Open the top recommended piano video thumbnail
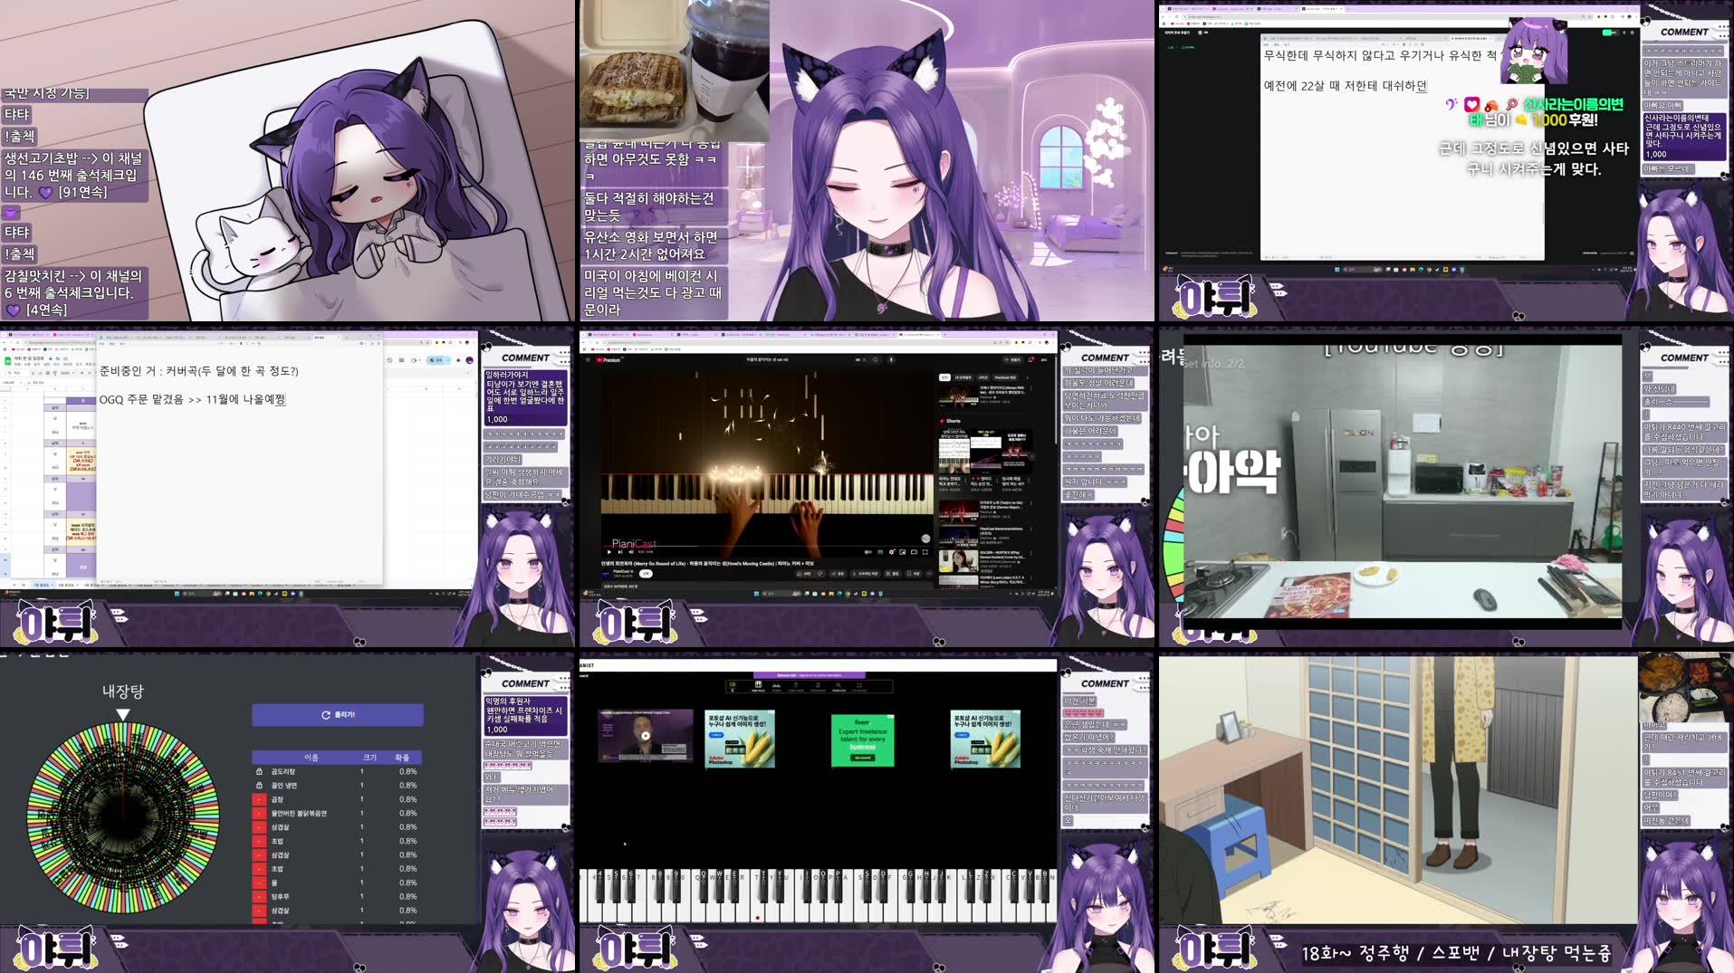 pos(959,396)
